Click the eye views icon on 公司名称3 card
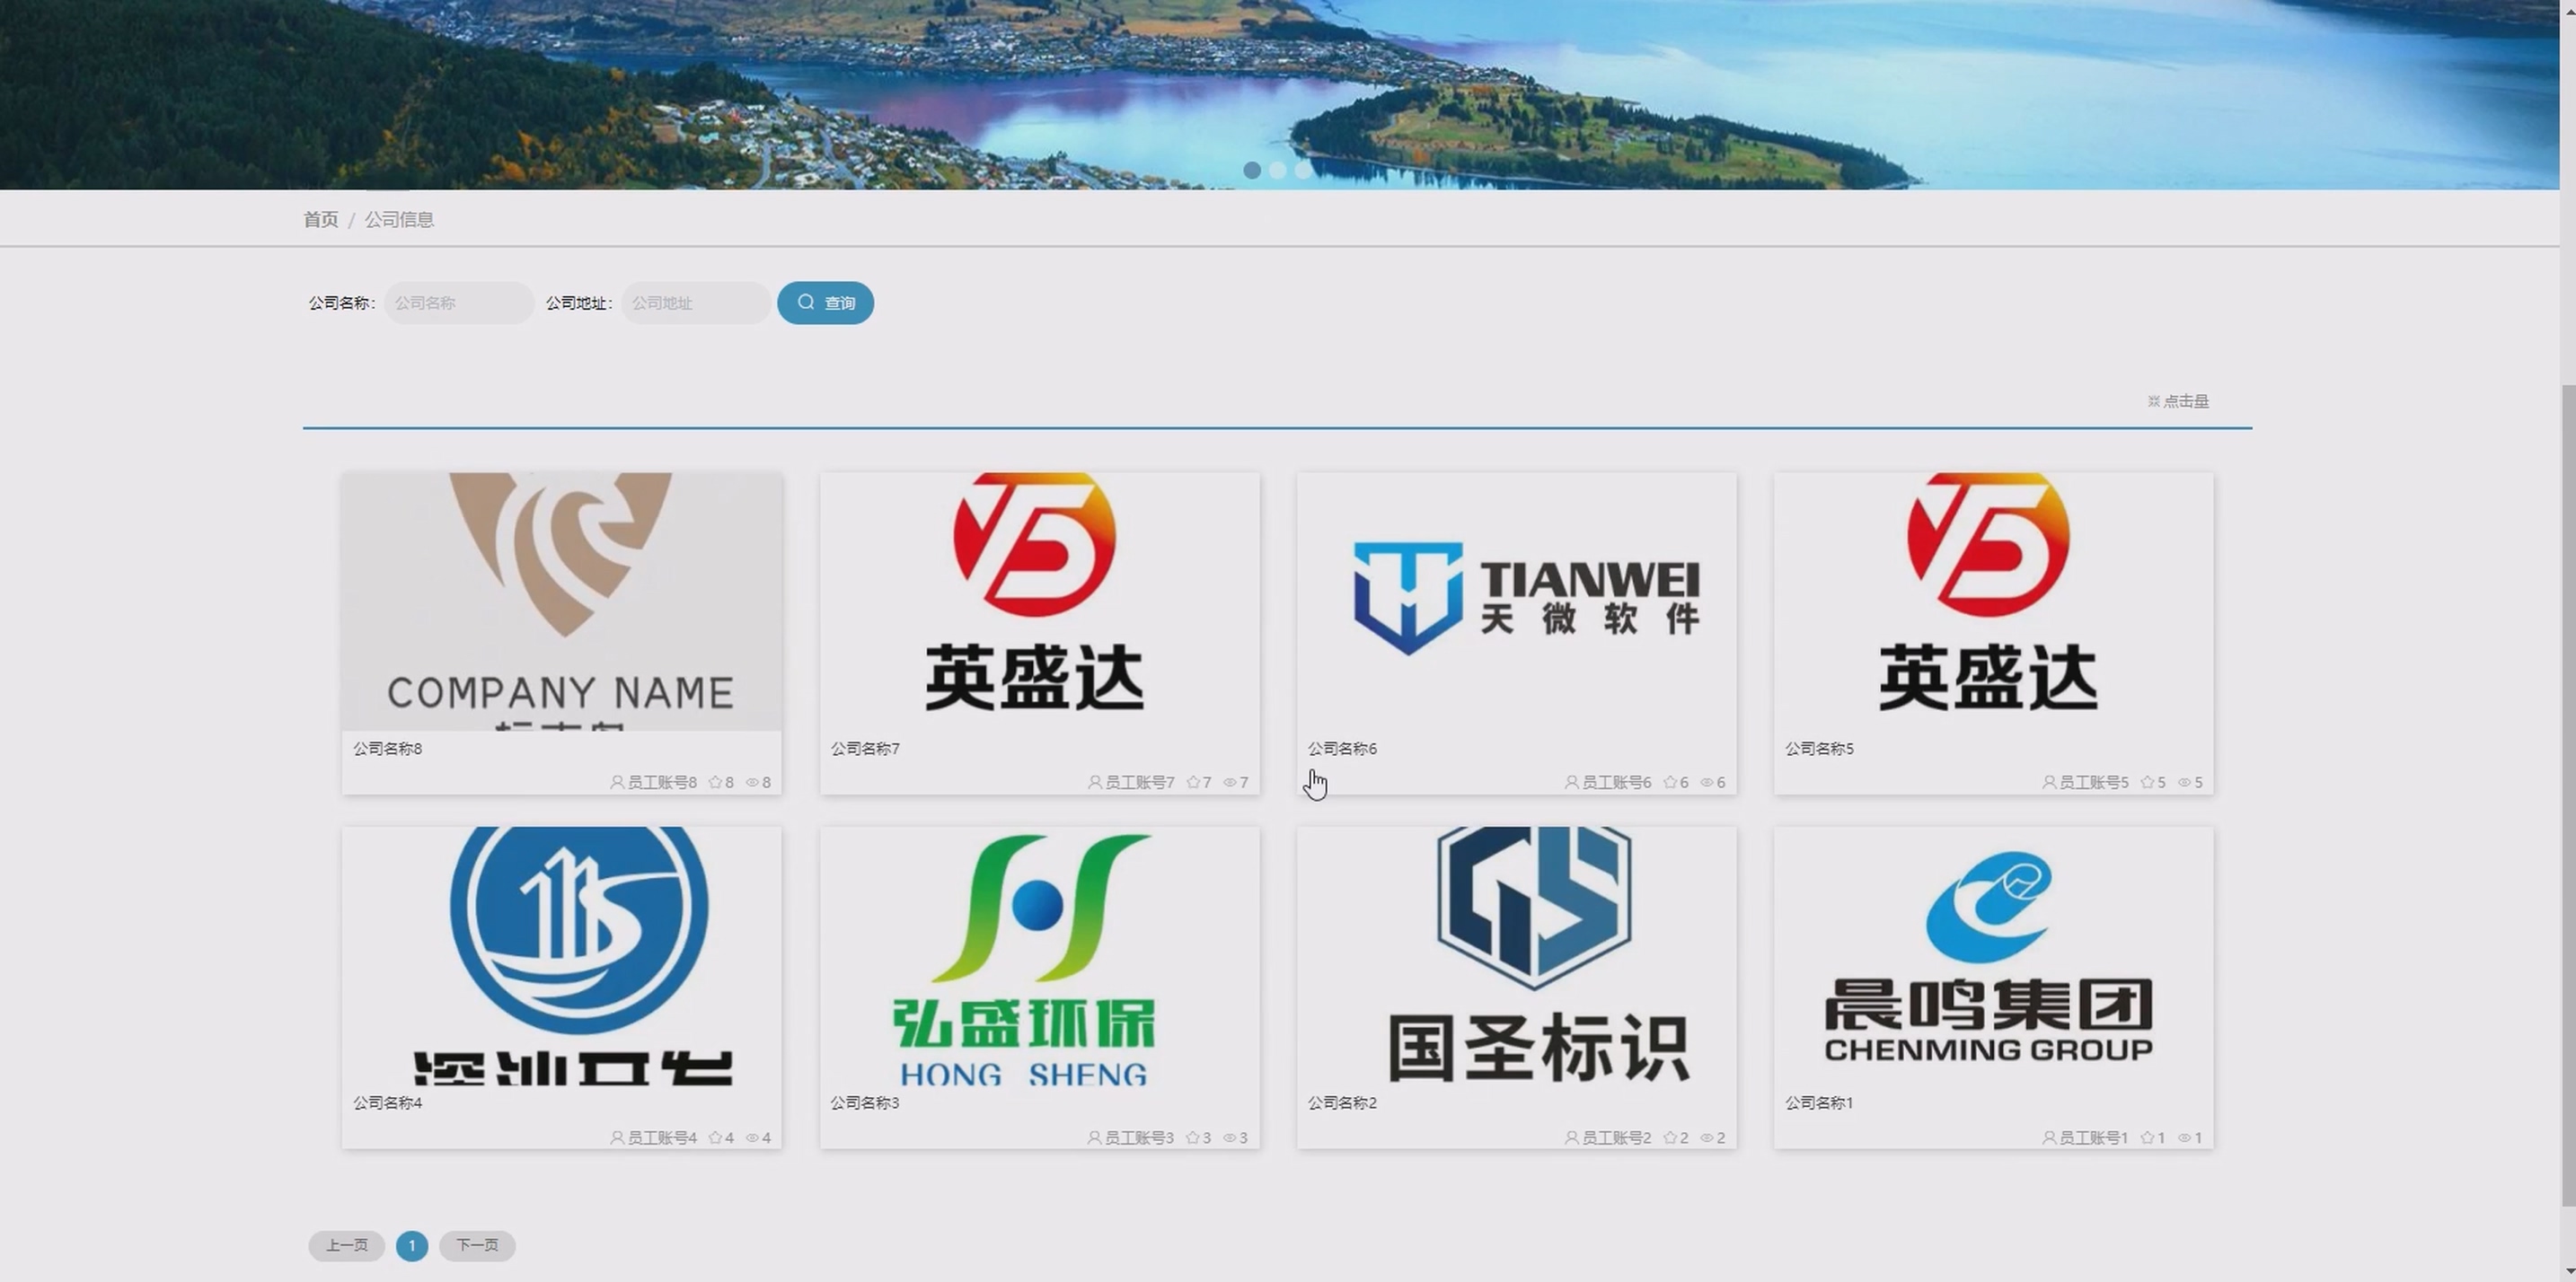Image resolution: width=2576 pixels, height=1282 pixels. [1230, 1138]
